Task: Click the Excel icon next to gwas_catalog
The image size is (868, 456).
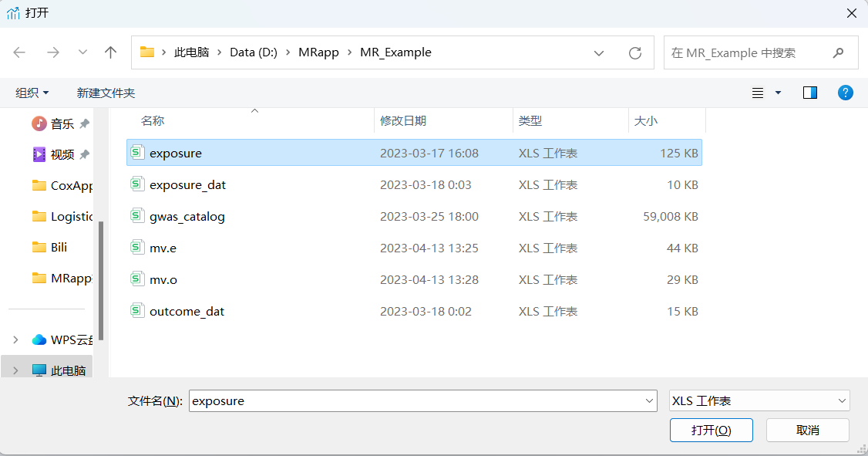Action: 137,216
